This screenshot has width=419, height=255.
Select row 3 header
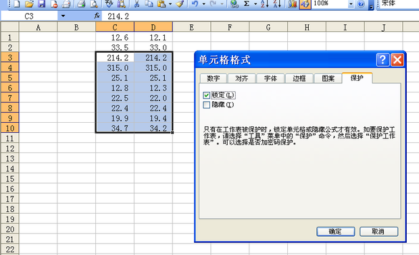(x=10, y=57)
